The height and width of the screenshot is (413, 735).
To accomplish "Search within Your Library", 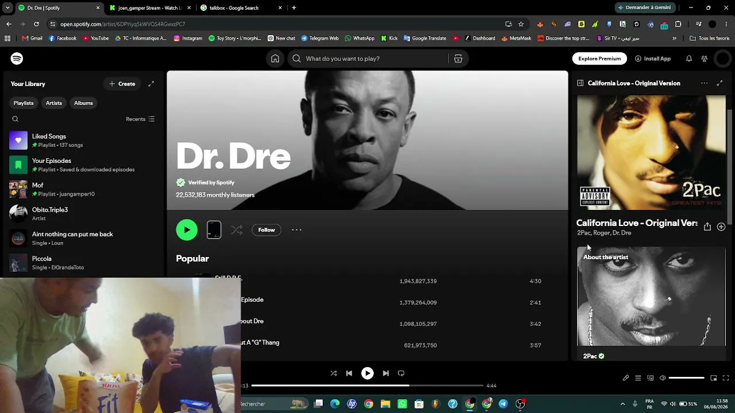I will (x=16, y=119).
